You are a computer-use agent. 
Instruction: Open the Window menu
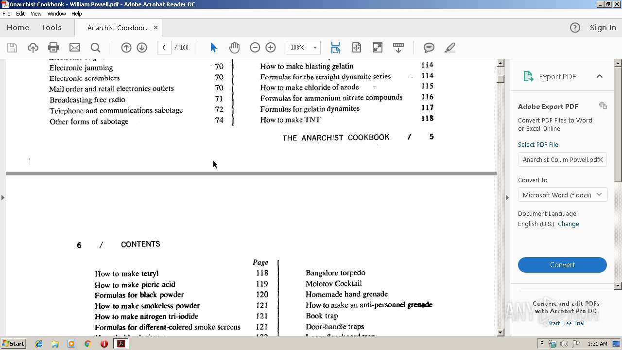click(56, 14)
